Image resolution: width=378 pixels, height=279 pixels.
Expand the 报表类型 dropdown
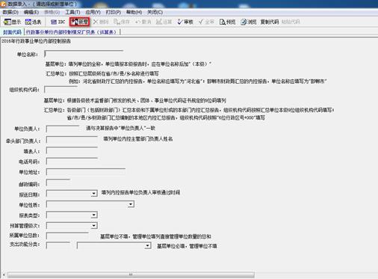tap(93, 215)
